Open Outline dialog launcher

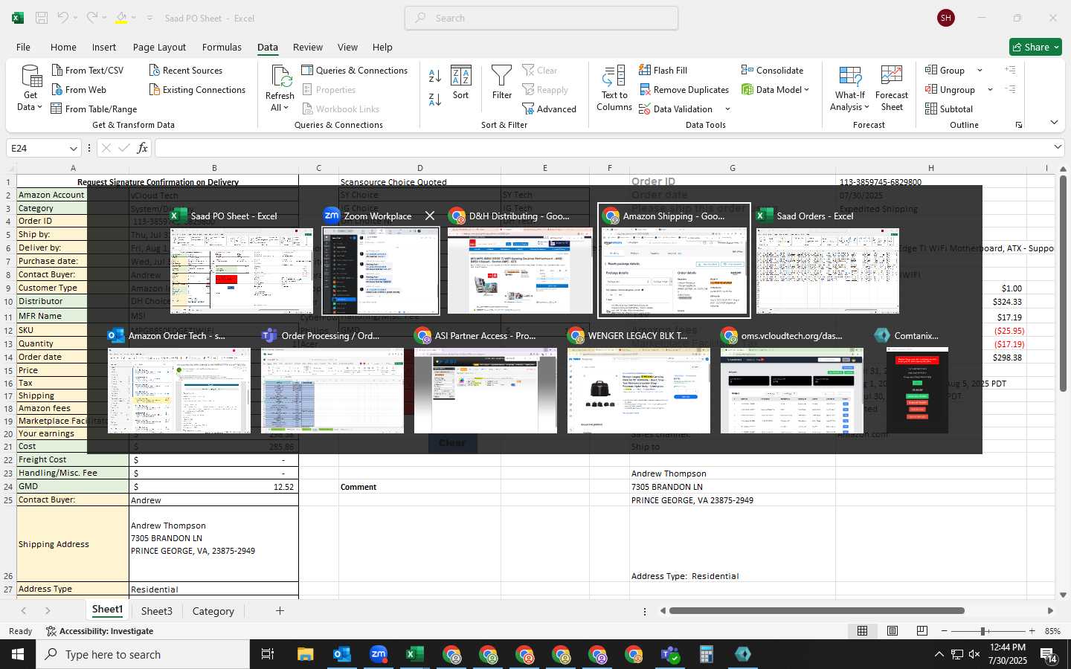1018,125
